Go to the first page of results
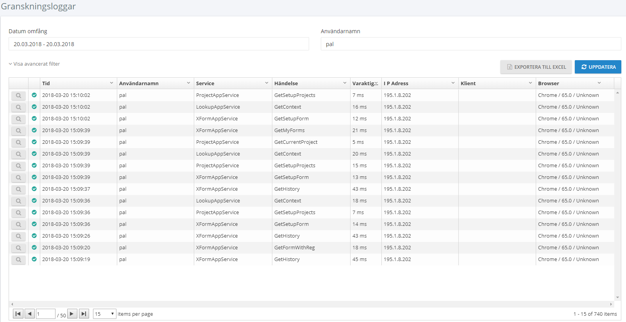626x322 pixels. coord(18,314)
